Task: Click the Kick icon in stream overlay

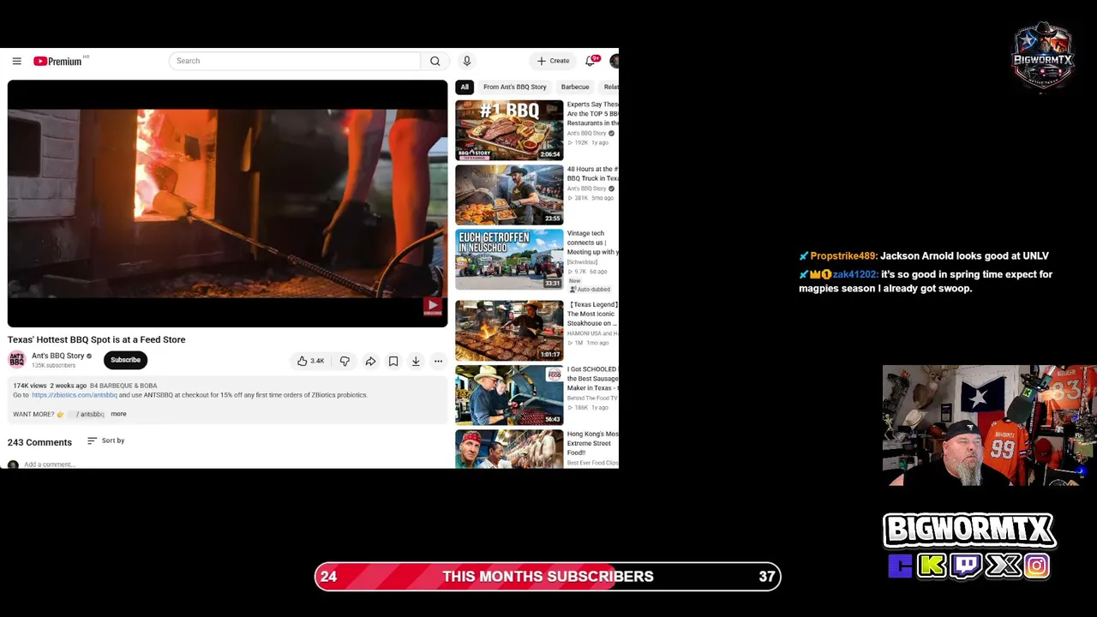Action: pos(932,566)
